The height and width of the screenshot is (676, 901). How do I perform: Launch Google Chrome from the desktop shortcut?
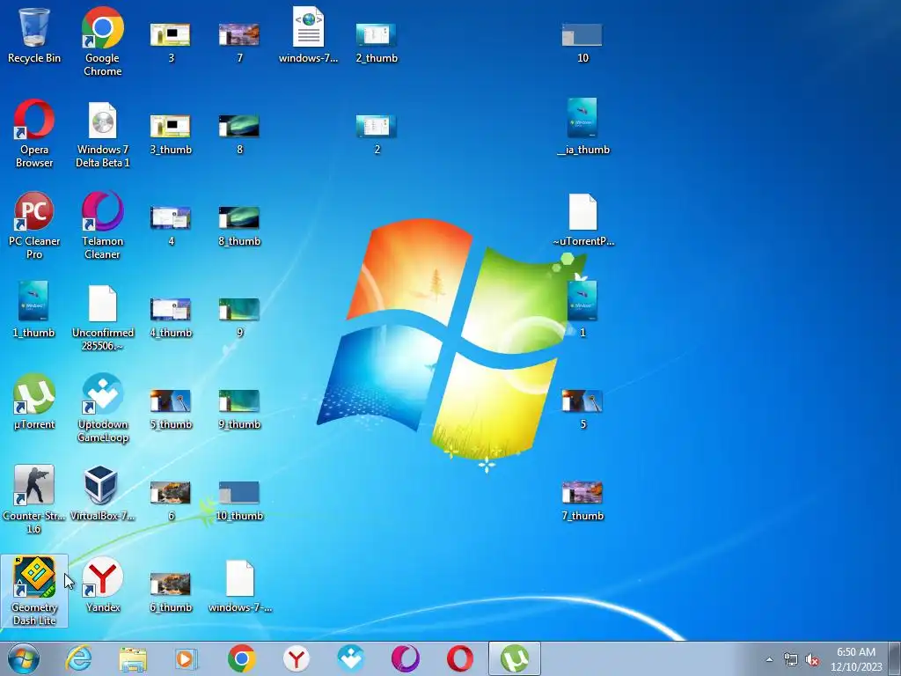(x=102, y=41)
